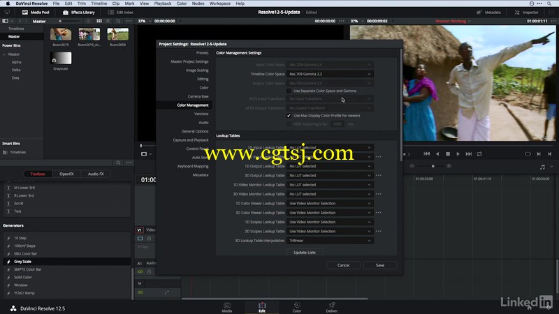Zoom in timeline with plus icon

click(x=449, y=166)
